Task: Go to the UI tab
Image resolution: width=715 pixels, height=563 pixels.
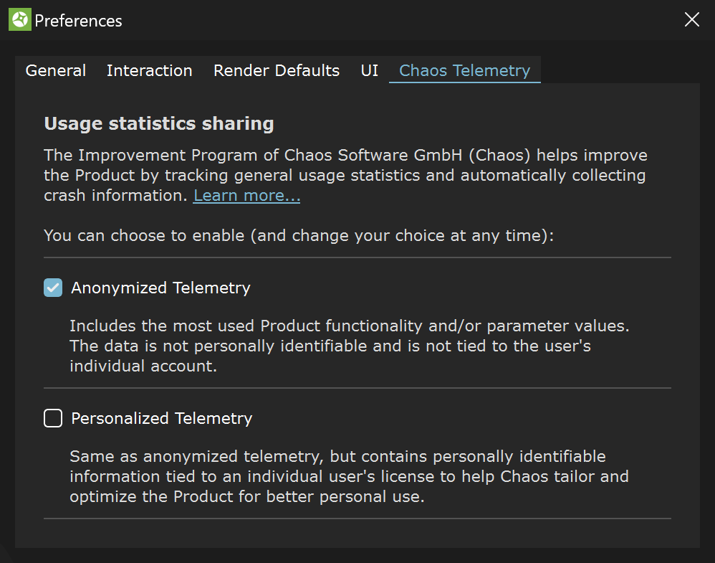Action: (370, 70)
